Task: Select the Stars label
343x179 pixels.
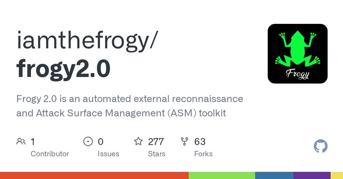Action: 157,154
